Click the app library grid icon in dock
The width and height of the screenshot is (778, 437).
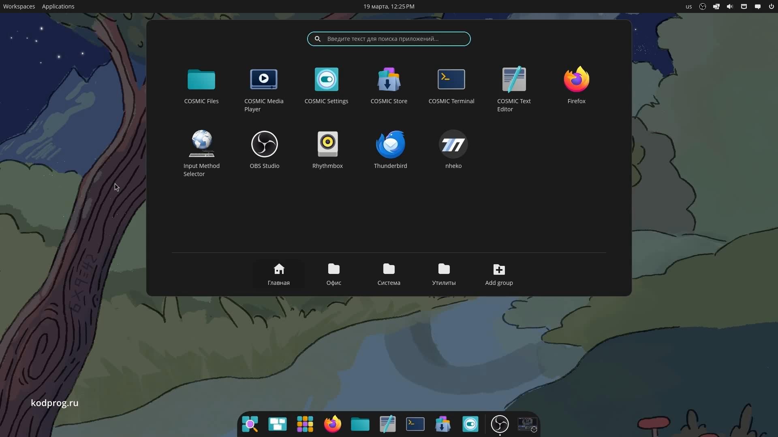(x=305, y=424)
